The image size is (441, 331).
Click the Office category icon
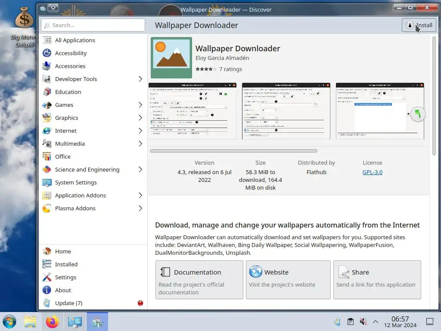[x=47, y=157]
